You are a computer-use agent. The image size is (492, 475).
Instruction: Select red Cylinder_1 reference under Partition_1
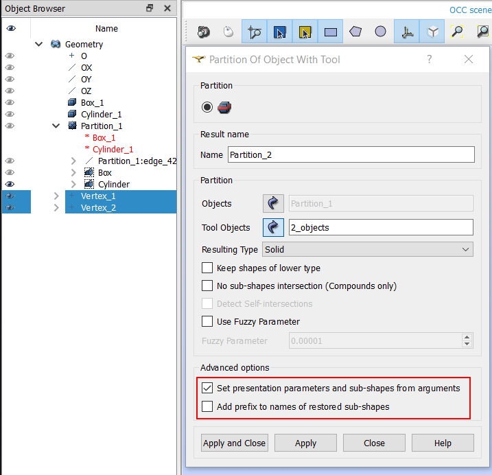pyautogui.click(x=113, y=149)
